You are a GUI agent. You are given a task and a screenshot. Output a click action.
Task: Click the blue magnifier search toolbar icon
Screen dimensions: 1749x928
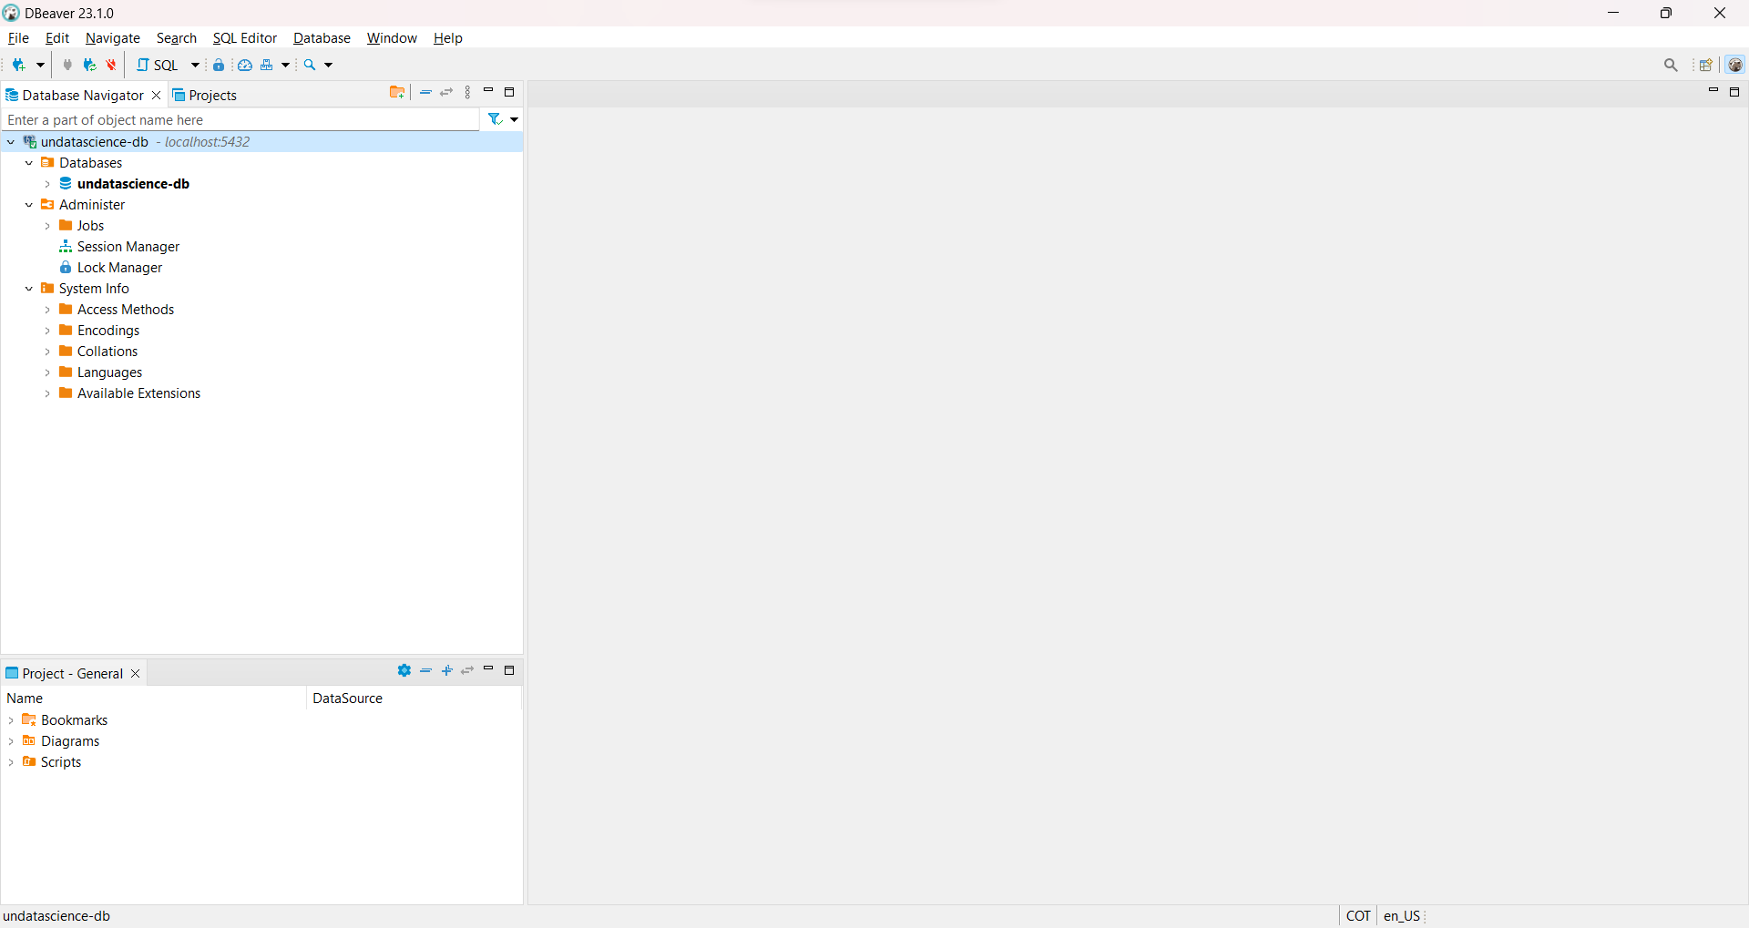coord(310,65)
